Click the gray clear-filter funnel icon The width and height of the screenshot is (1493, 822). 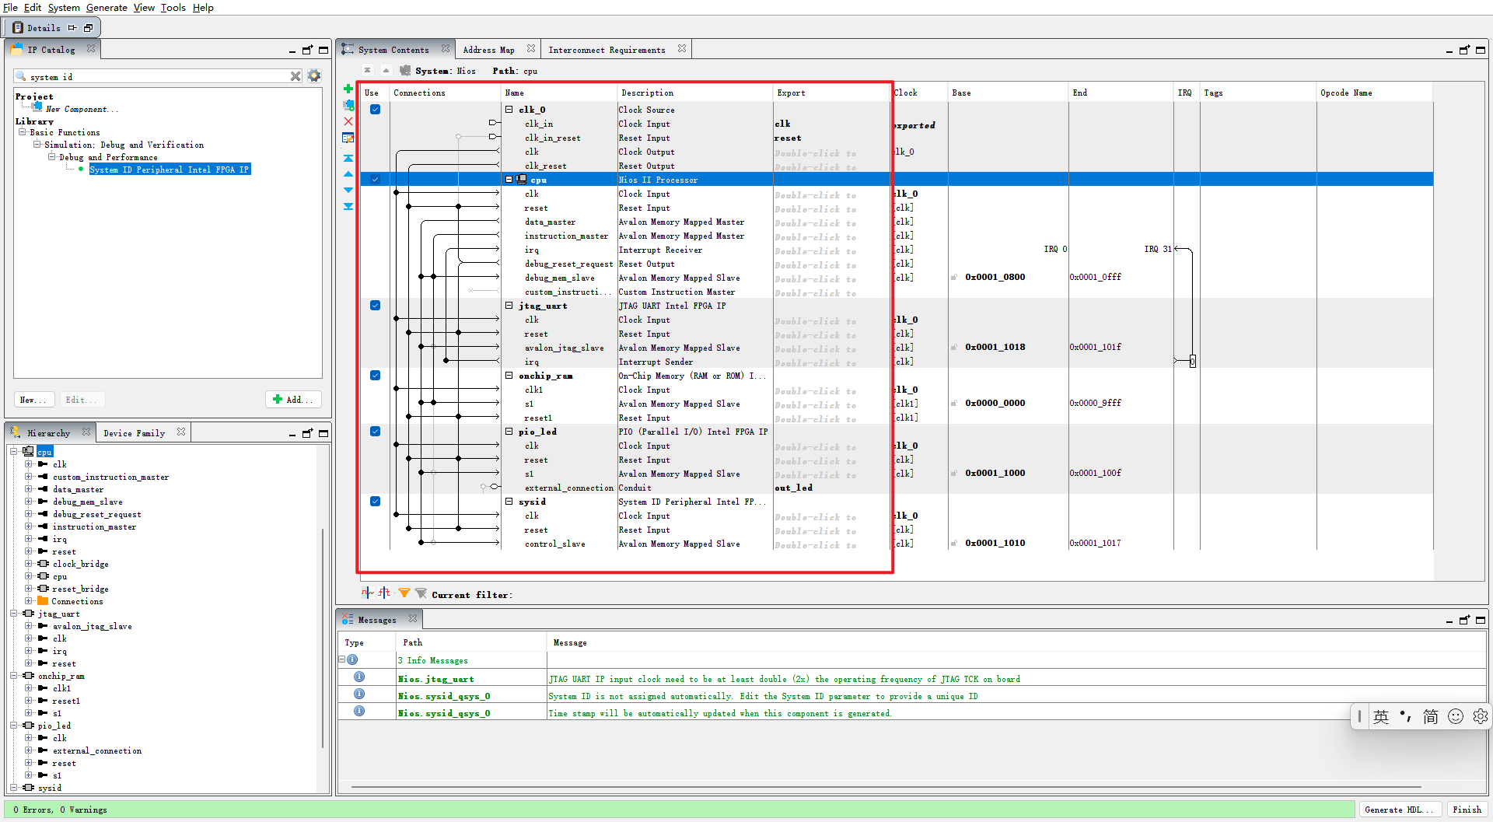click(421, 593)
